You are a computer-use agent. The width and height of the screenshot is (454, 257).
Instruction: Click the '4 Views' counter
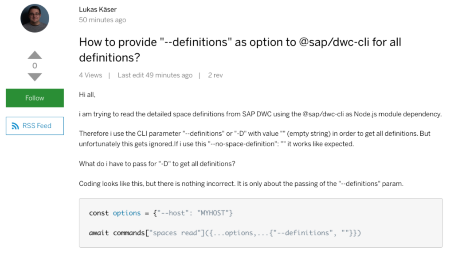tap(90, 75)
